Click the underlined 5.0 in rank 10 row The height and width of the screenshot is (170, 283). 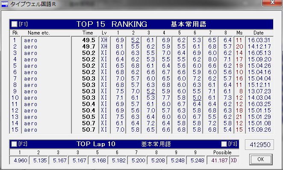tap(197, 98)
